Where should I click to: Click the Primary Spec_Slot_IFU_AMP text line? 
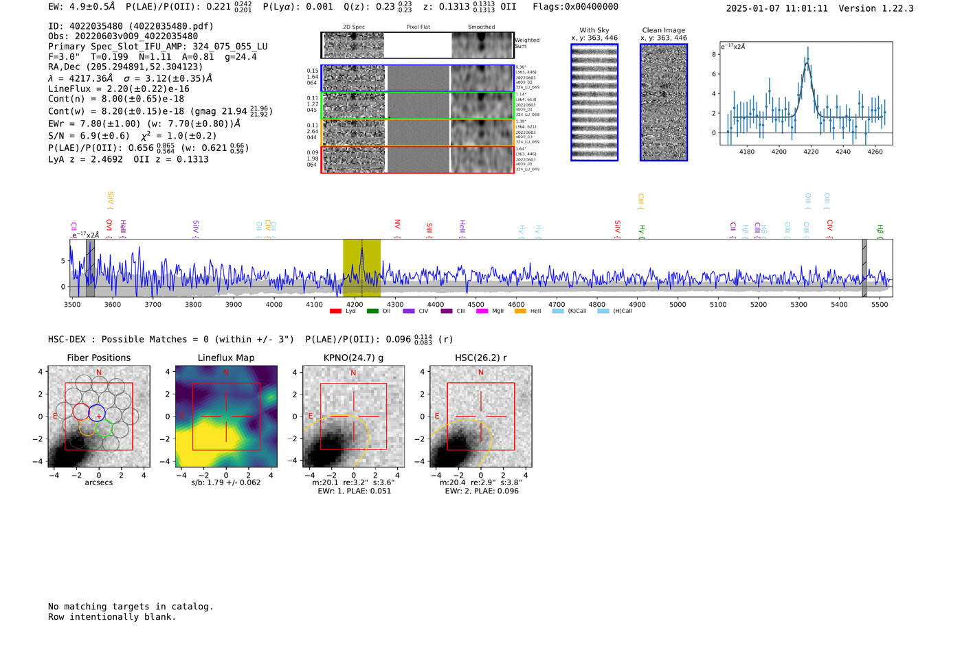(158, 47)
